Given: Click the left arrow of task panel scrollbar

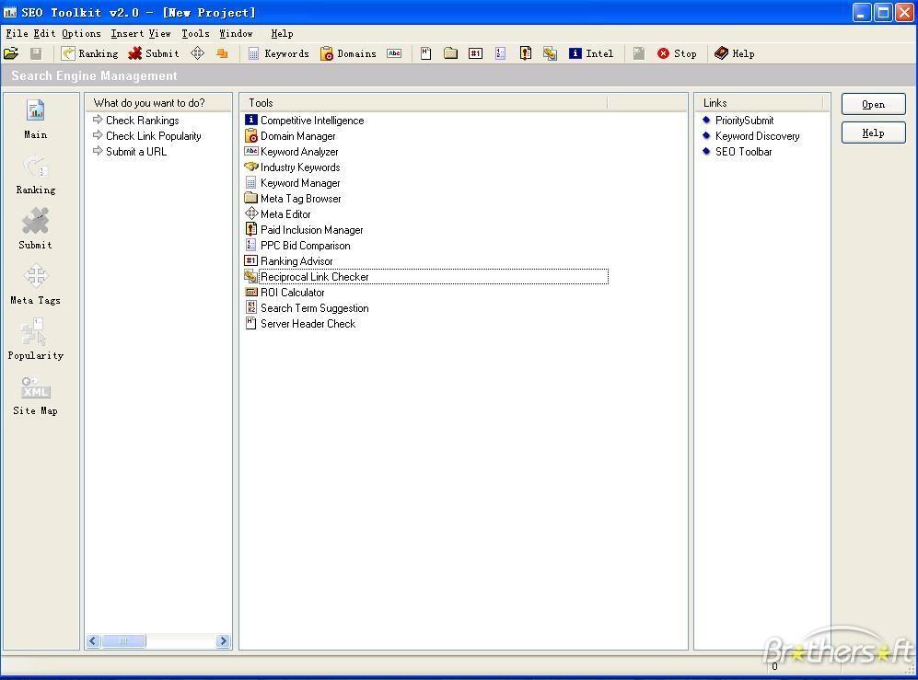Looking at the screenshot, I should 93,640.
